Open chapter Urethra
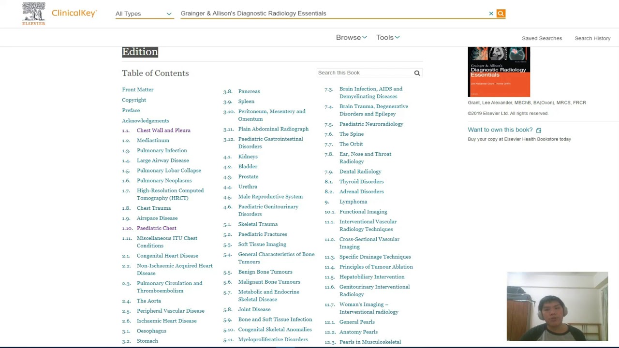 point(248,187)
